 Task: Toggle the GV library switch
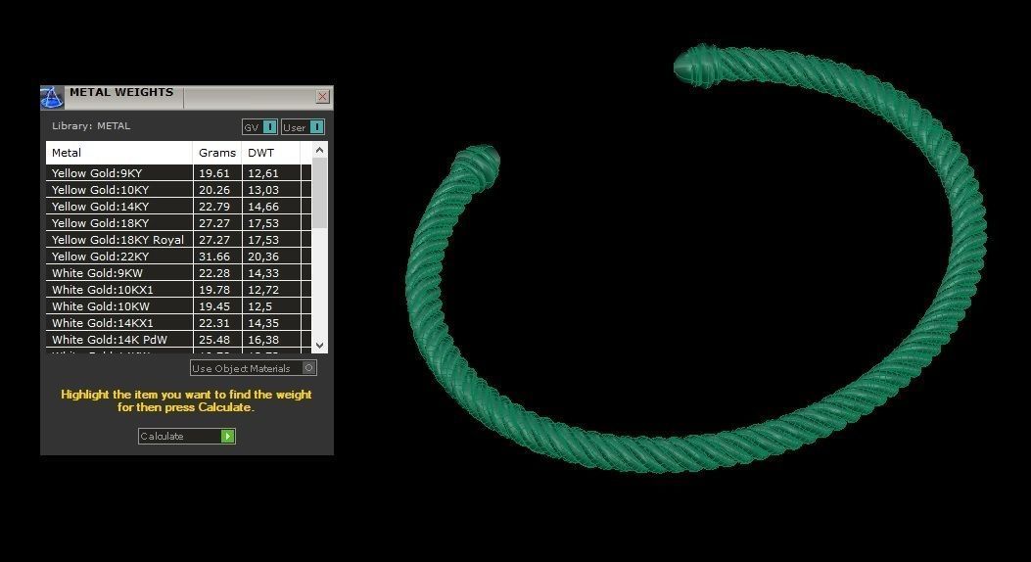pos(259,127)
